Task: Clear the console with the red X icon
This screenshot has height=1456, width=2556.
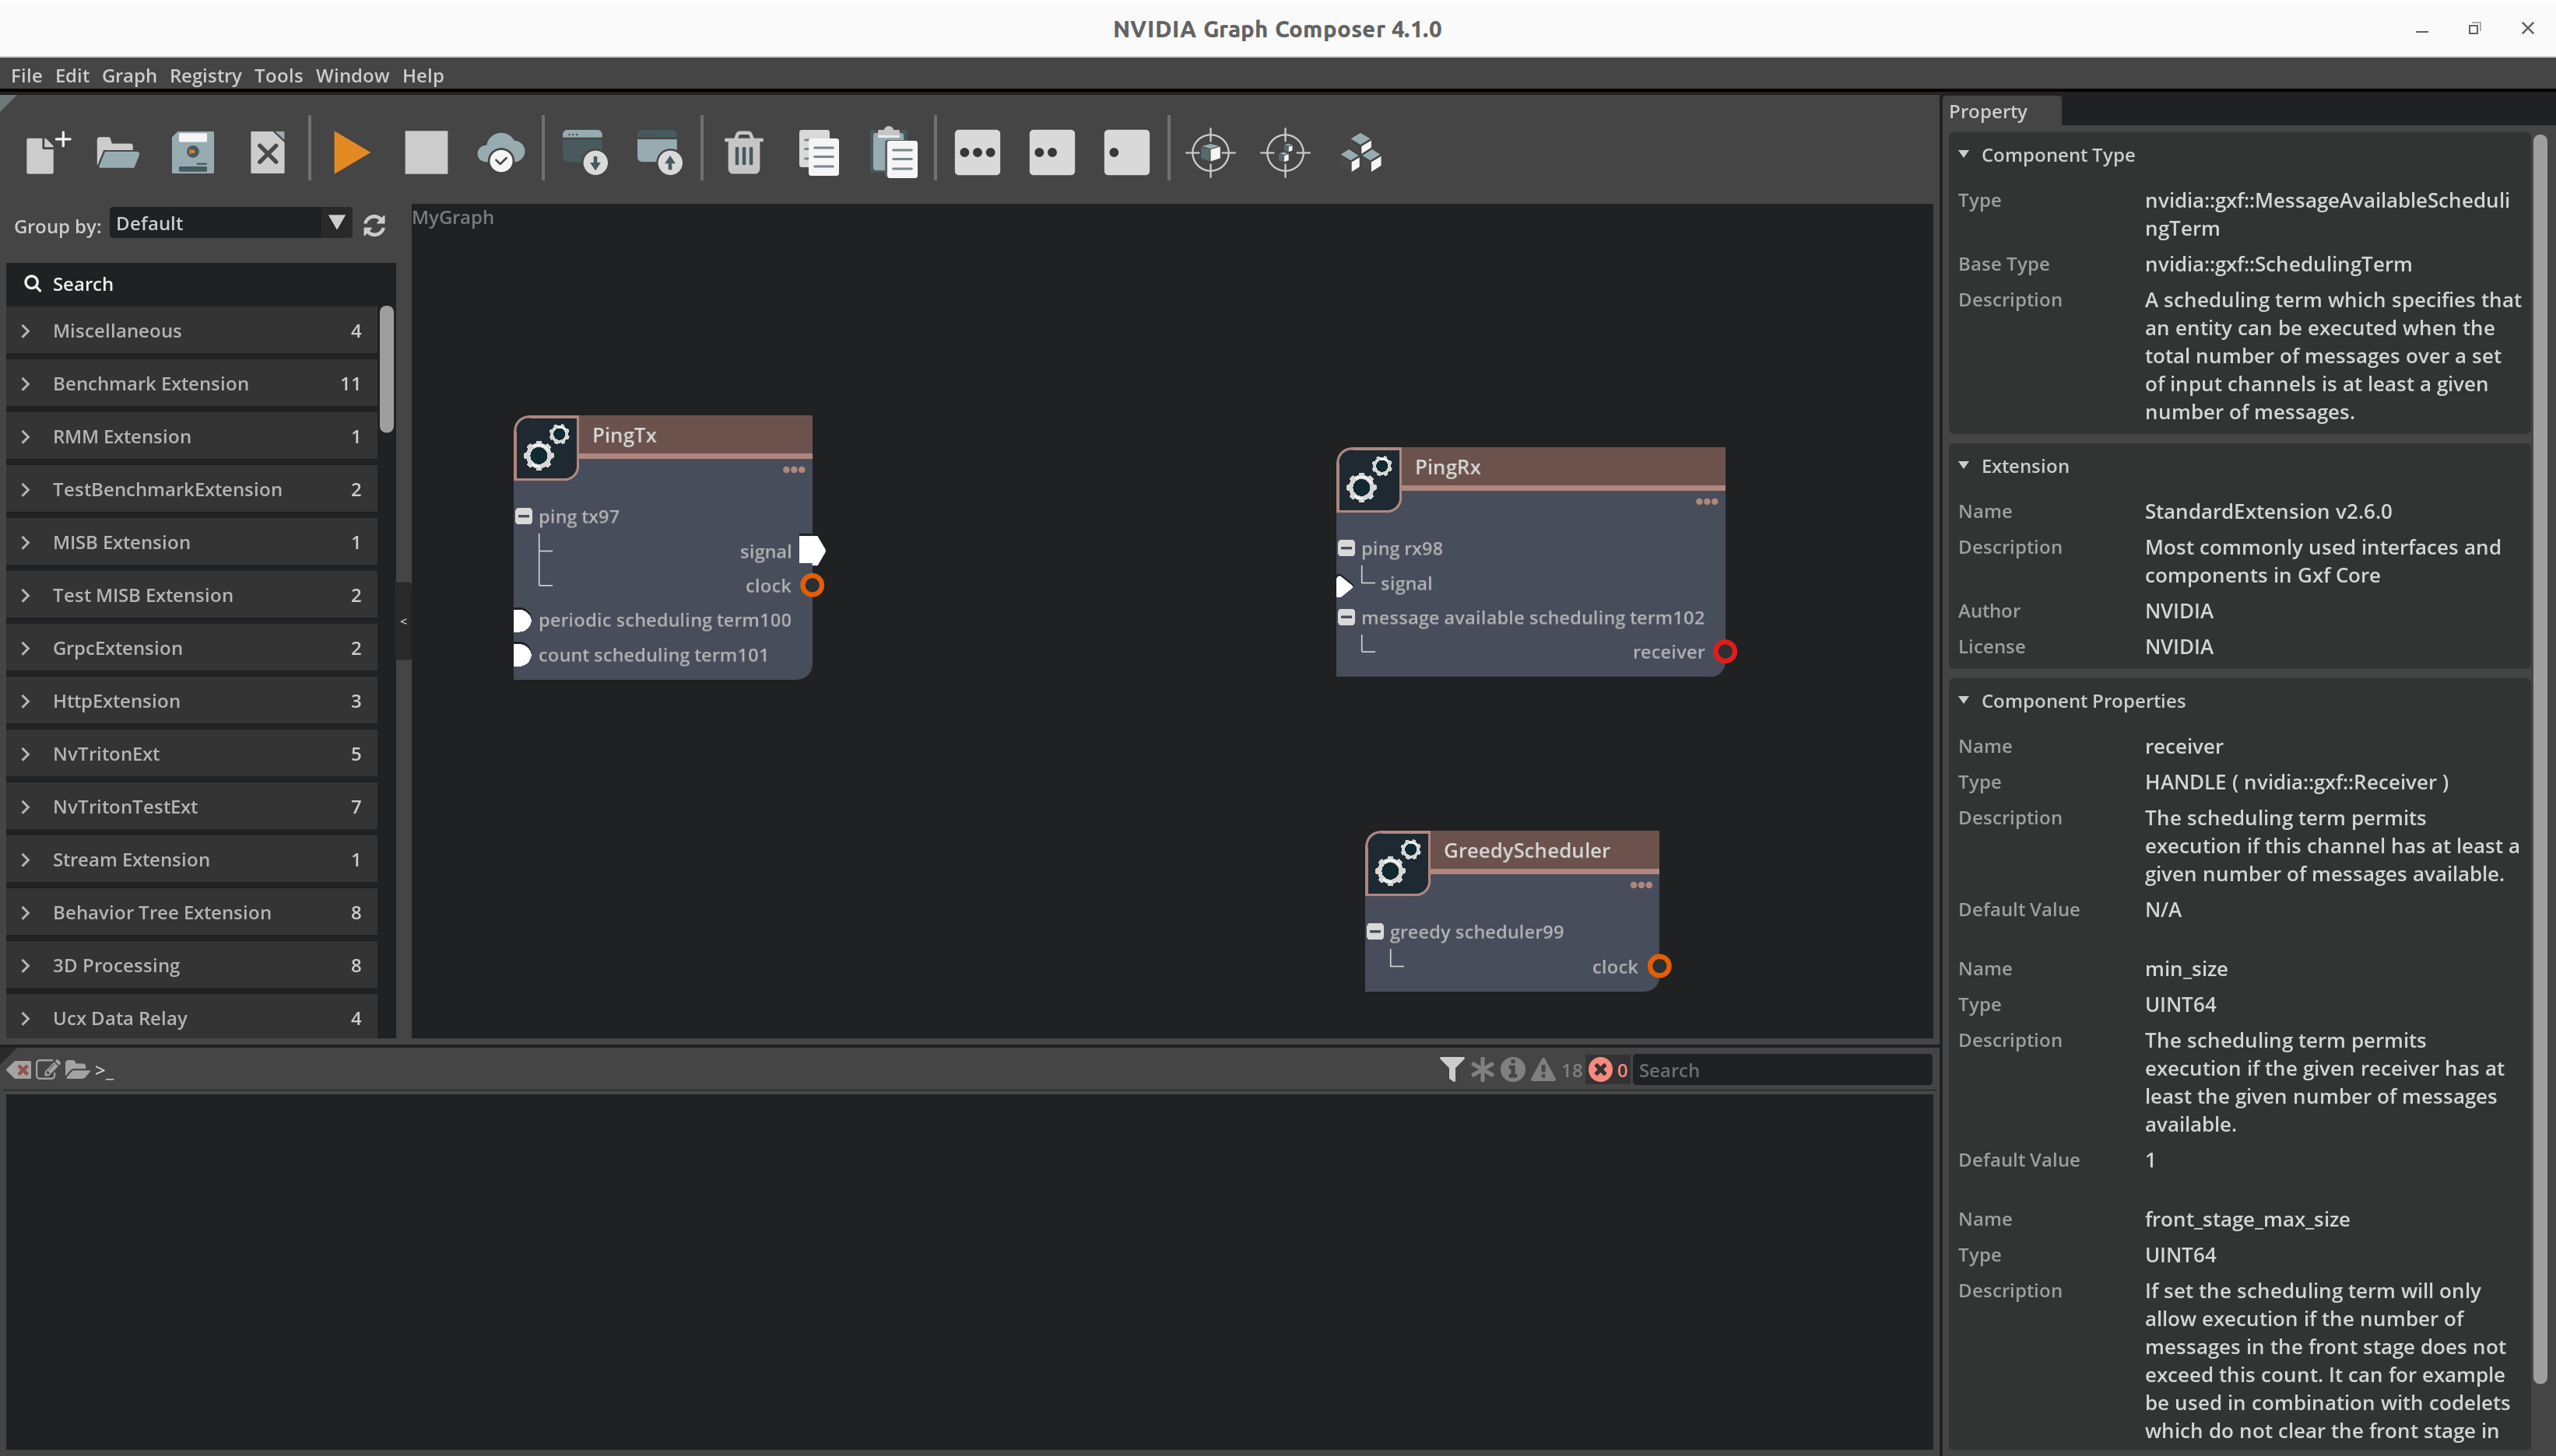Action: point(19,1070)
